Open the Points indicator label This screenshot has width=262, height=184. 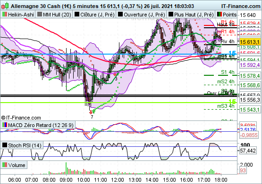(x=230, y=15)
